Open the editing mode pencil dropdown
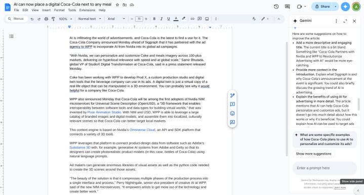 (265, 19)
